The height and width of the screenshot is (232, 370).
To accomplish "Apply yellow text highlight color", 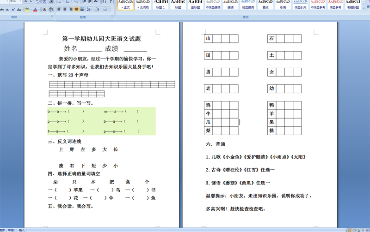I will click(27, 9).
